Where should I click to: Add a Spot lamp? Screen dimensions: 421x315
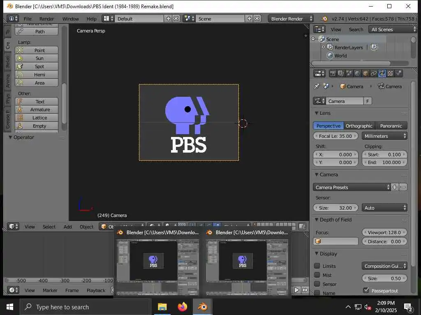37,66
